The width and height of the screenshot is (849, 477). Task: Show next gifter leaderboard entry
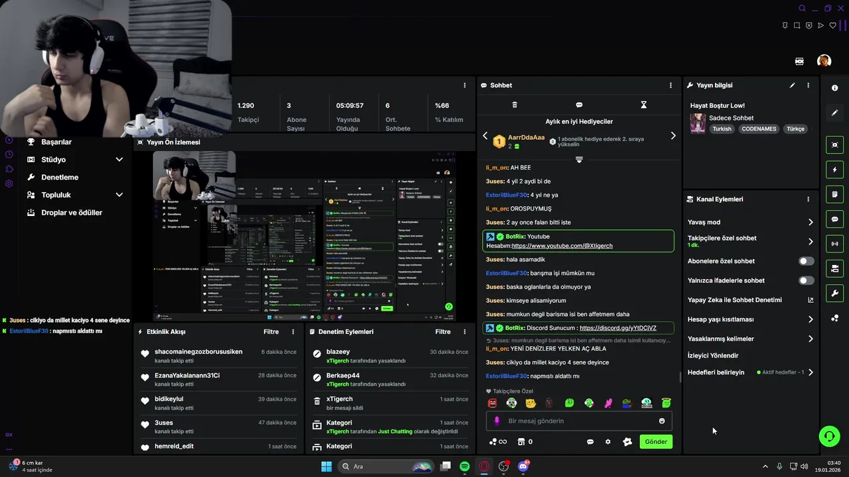(x=673, y=136)
